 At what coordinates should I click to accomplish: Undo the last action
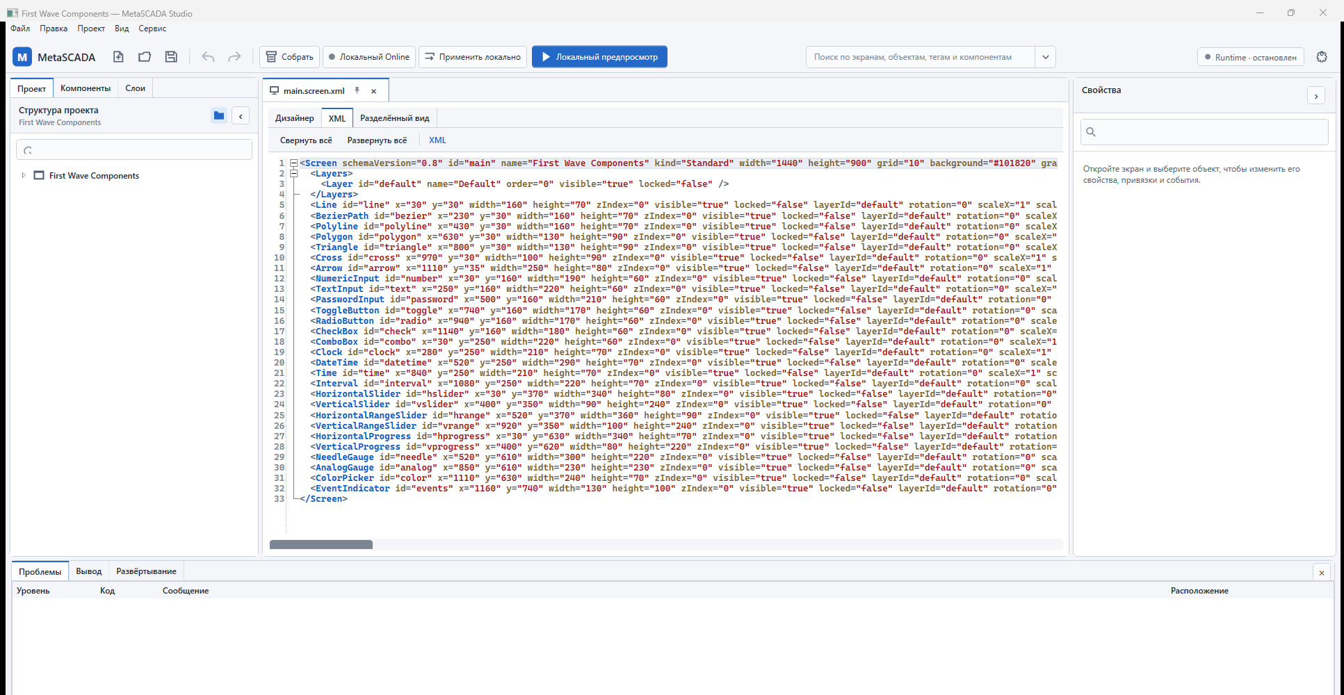(208, 57)
